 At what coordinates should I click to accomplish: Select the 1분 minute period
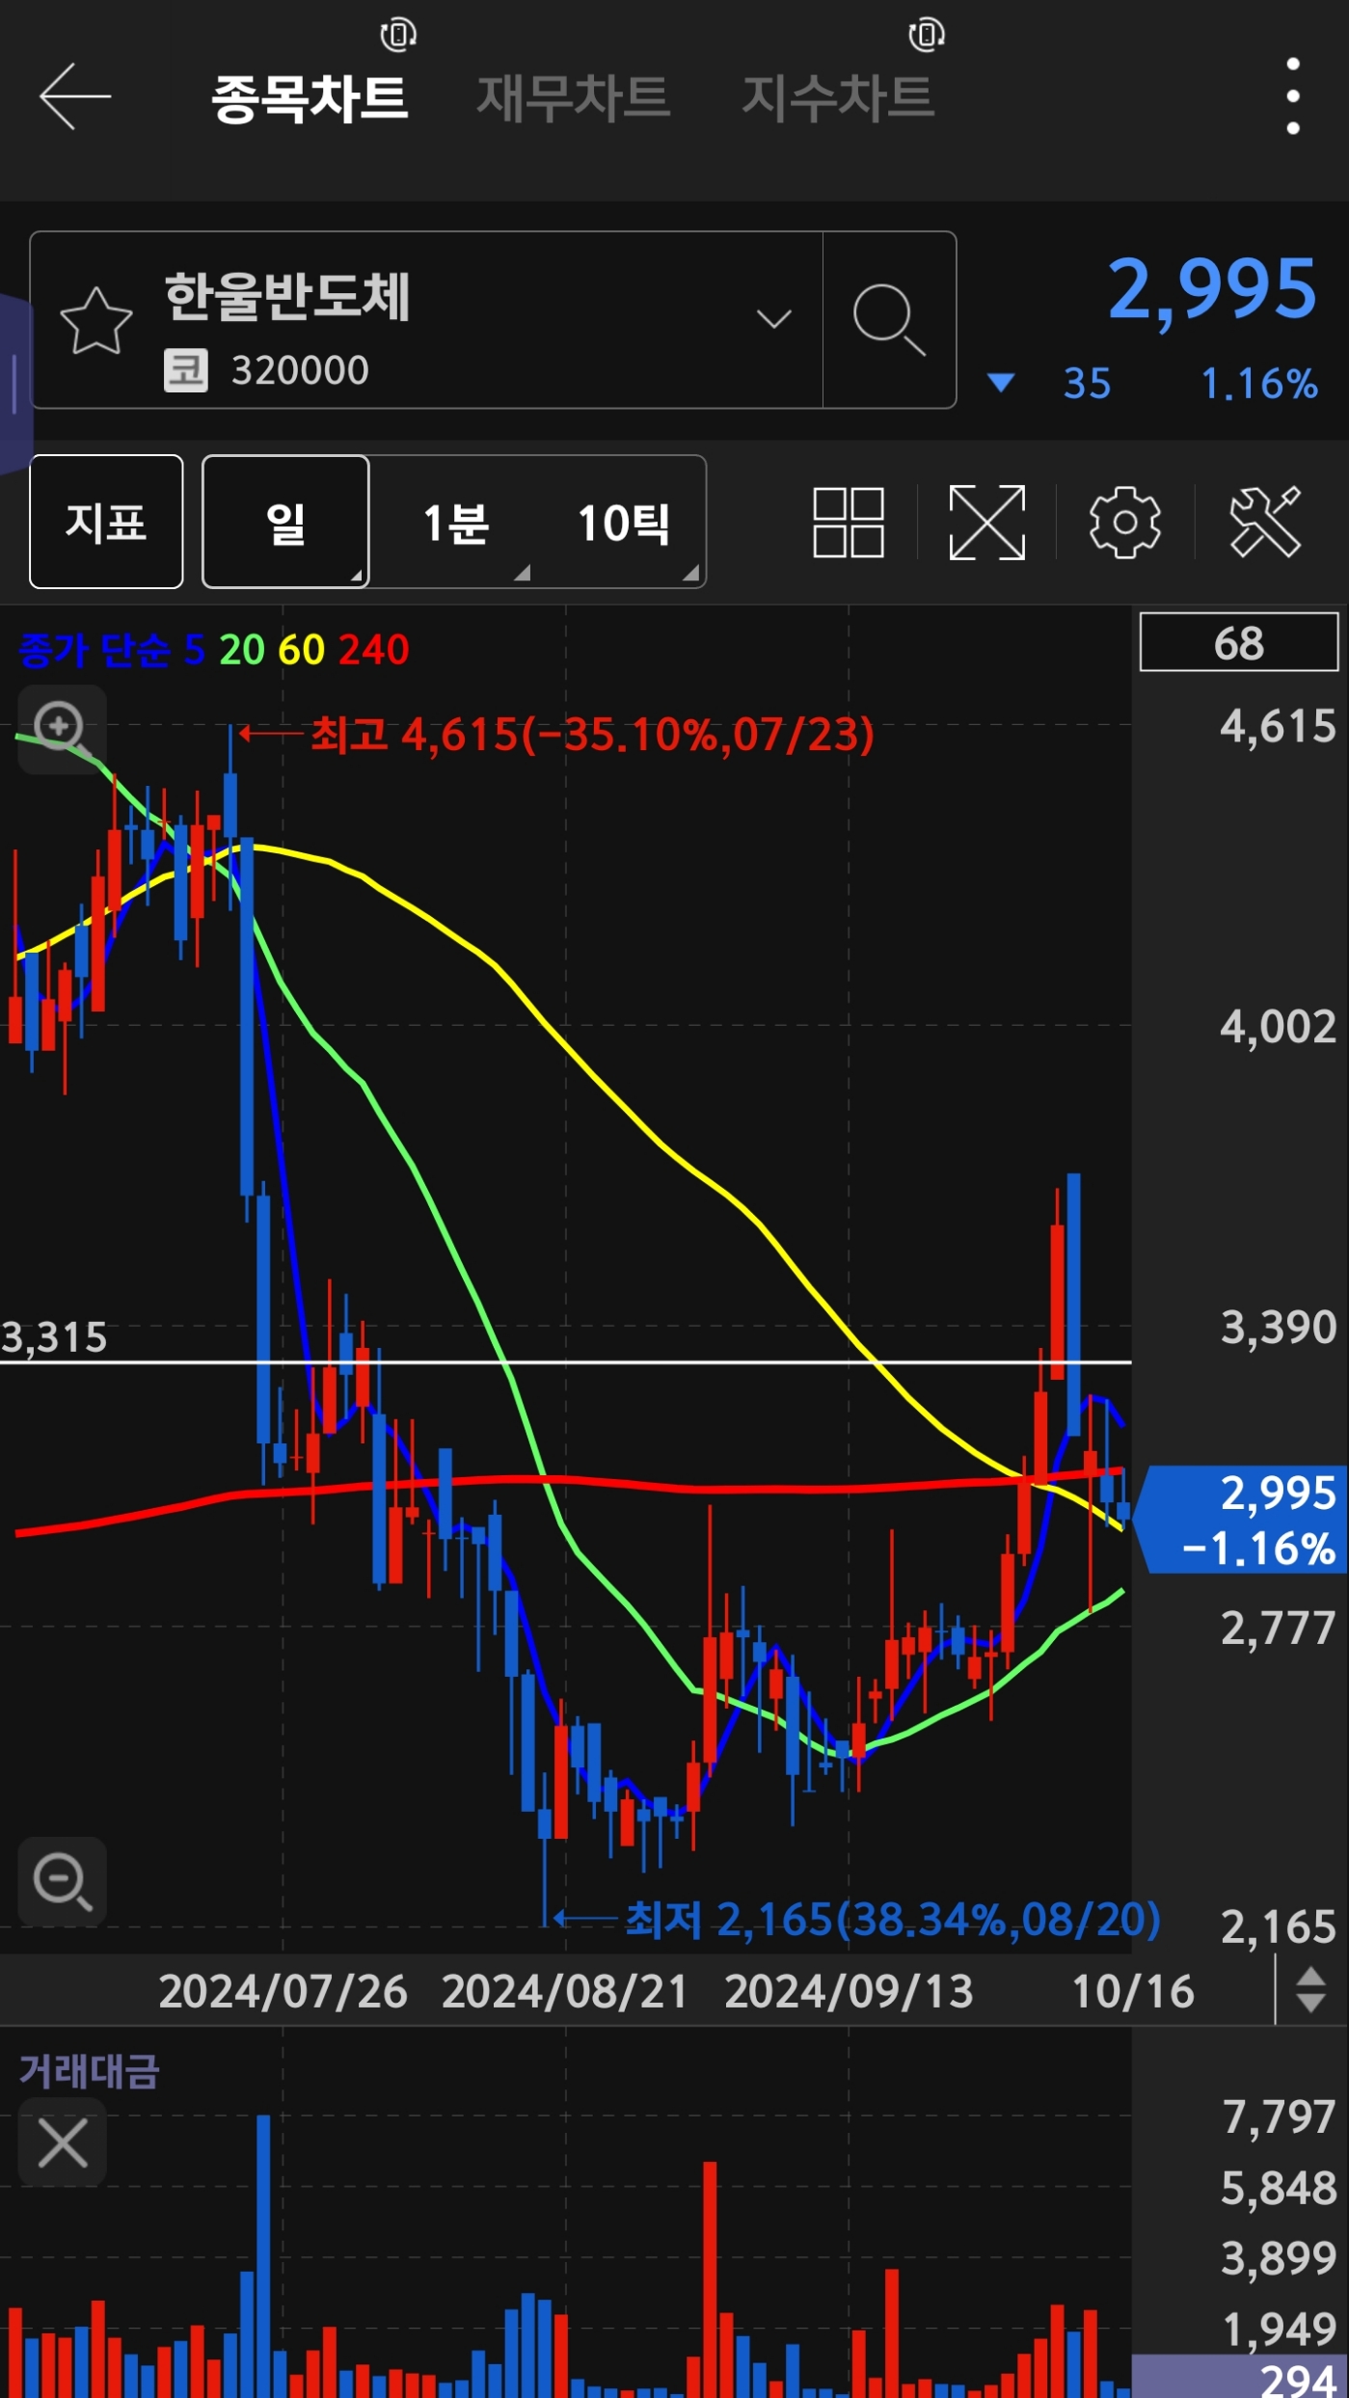456,524
